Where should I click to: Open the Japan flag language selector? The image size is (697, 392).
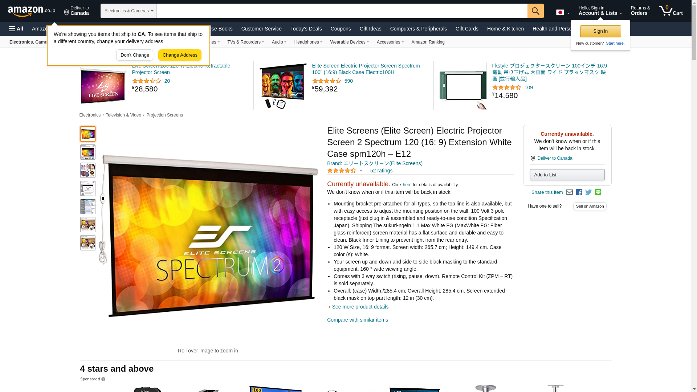[563, 12]
